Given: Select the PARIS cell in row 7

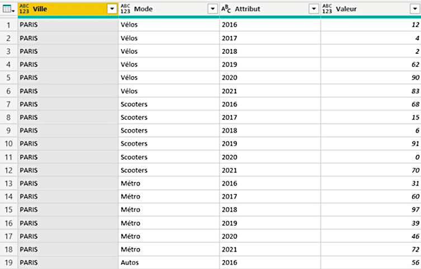Looking at the screenshot, I should pyautogui.click(x=29, y=104).
